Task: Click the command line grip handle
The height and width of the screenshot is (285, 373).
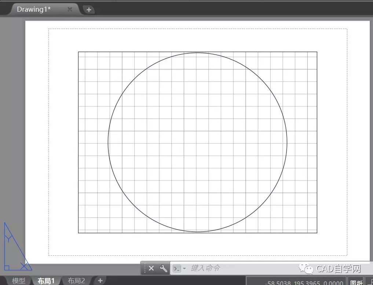Action: (x=145, y=268)
